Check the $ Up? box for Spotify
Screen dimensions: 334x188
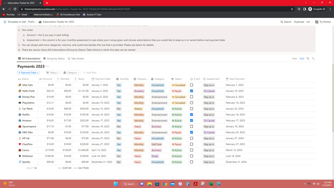191,162
